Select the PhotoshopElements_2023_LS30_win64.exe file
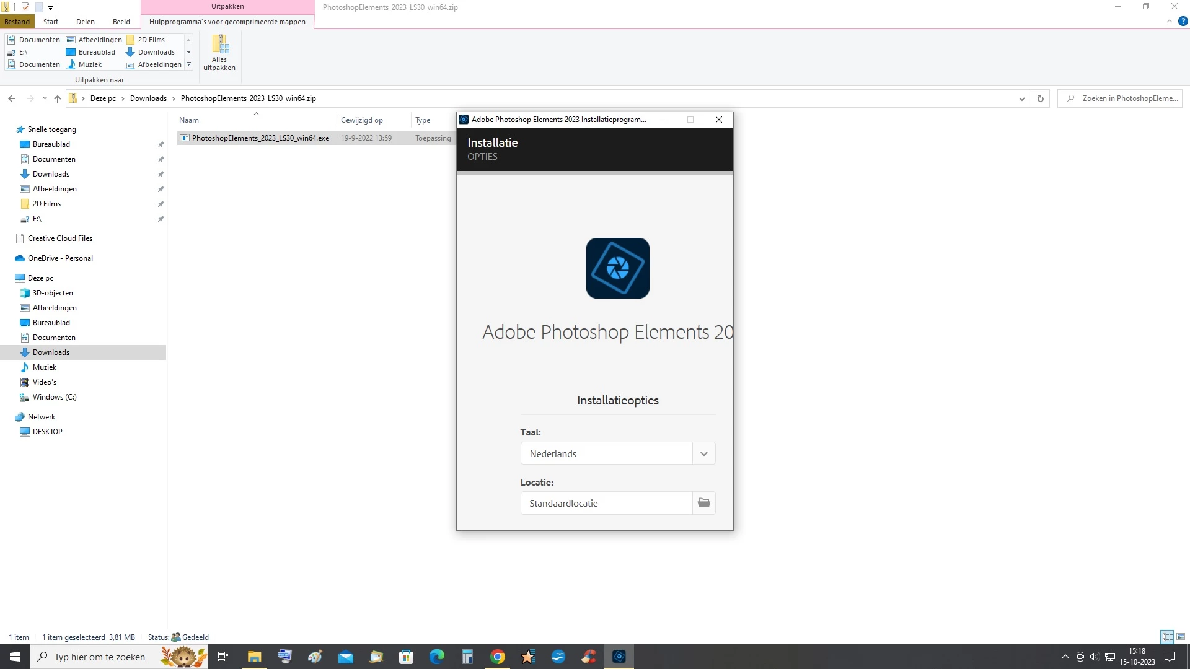1190x669 pixels. coord(260,138)
